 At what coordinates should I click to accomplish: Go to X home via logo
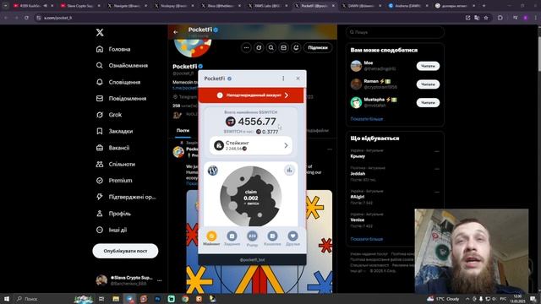(100, 32)
